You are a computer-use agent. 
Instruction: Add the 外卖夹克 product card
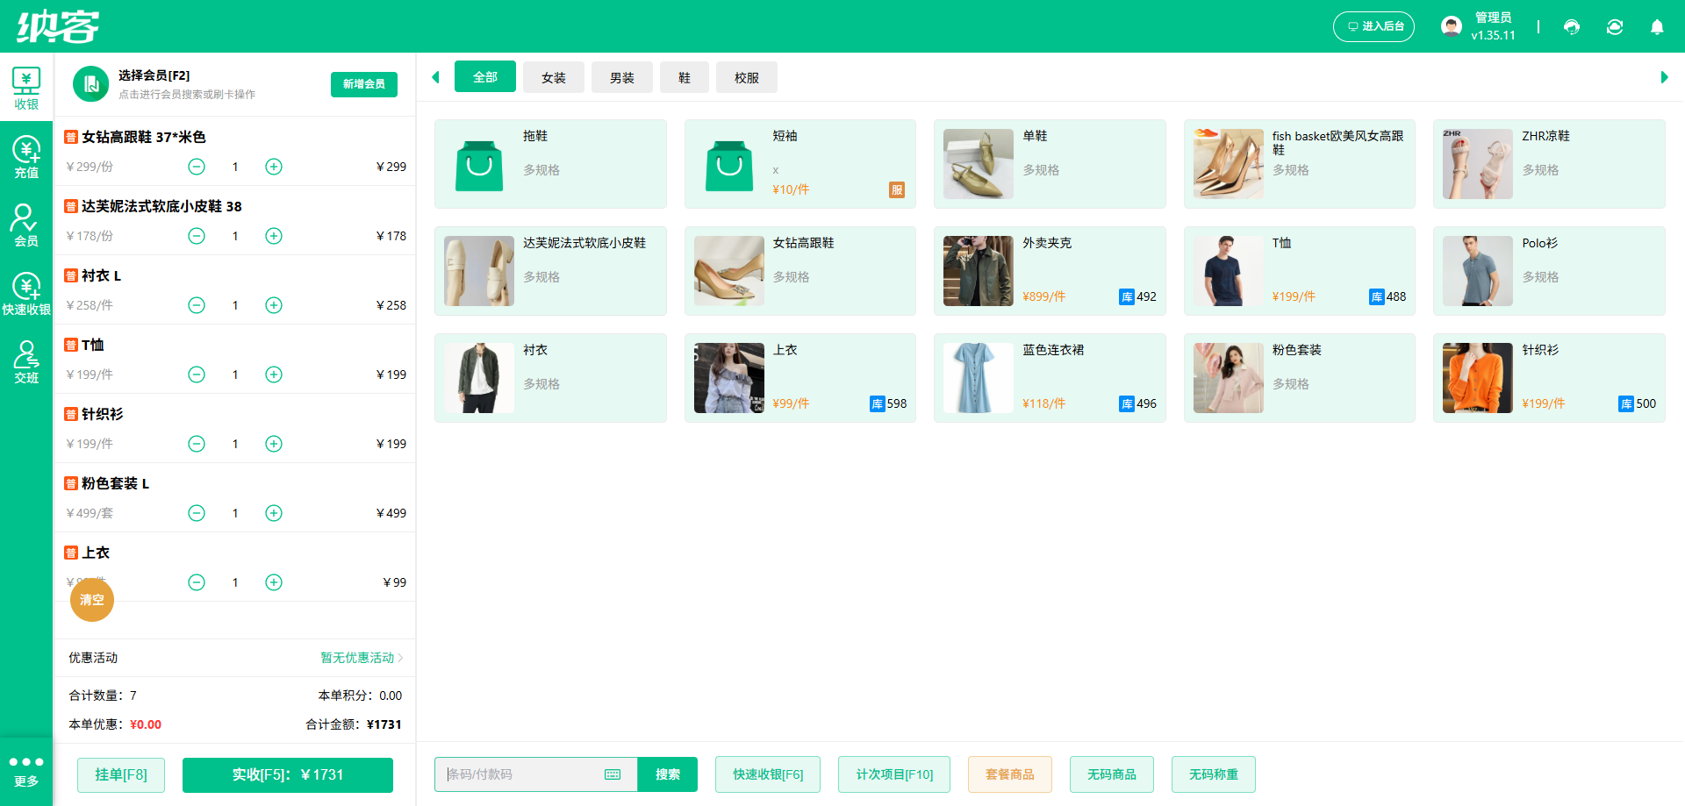click(x=1050, y=271)
